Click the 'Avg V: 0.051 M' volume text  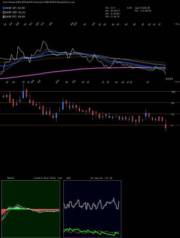tap(142, 8)
